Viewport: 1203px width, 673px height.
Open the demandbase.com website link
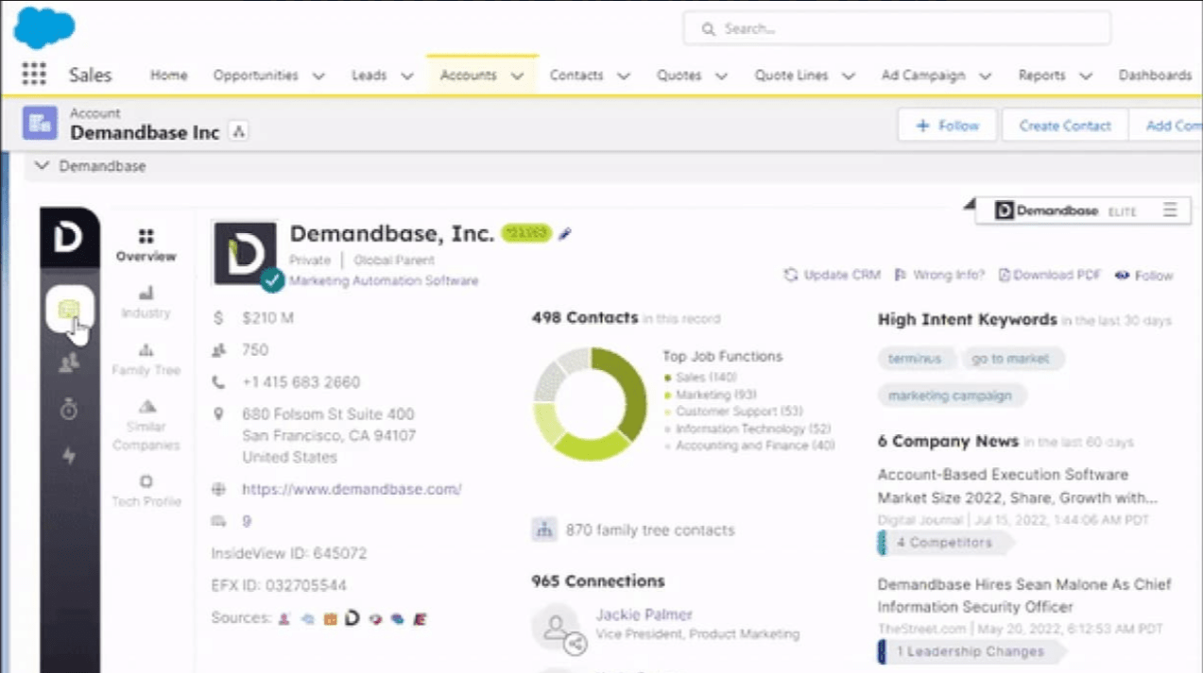[x=352, y=489]
